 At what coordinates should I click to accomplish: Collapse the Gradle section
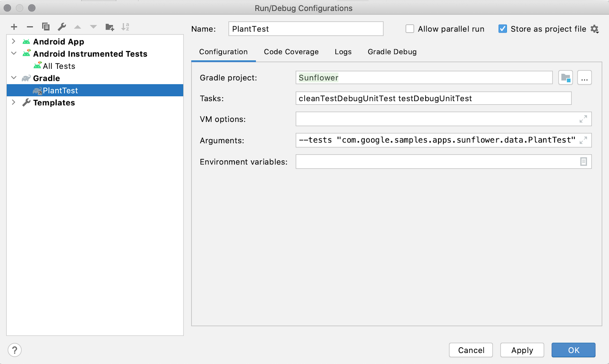tap(14, 78)
